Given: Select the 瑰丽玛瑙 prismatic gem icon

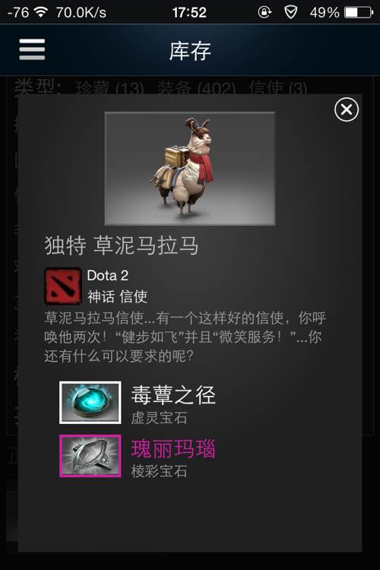Looking at the screenshot, I should click(90, 456).
